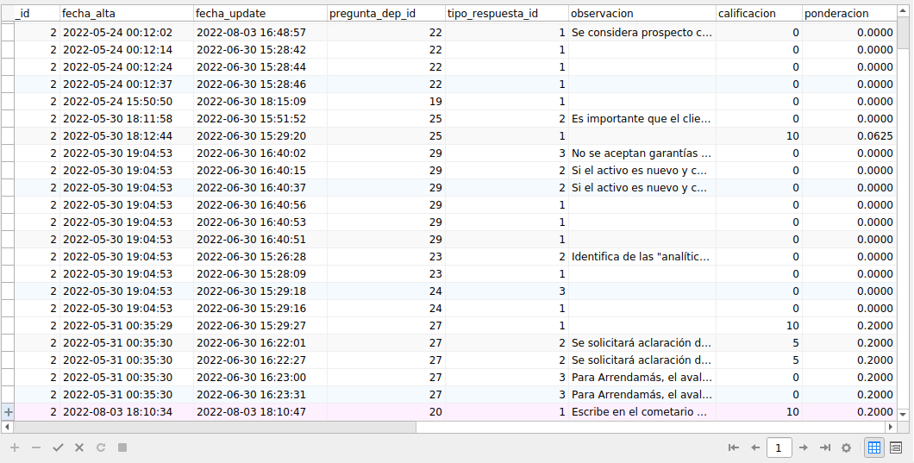This screenshot has width=914, height=463.
Task: Discard changes with the X icon
Action: point(79,447)
